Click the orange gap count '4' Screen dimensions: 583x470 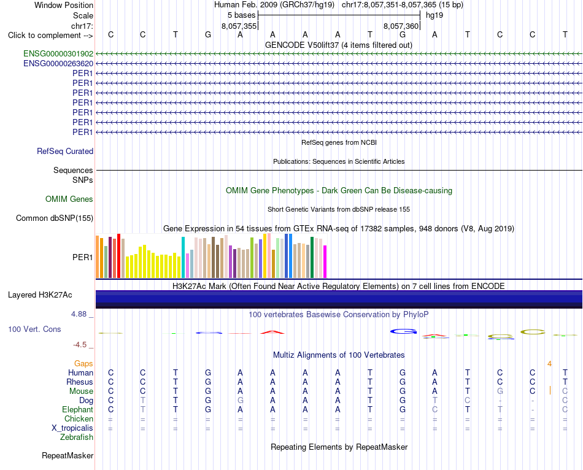click(549, 364)
